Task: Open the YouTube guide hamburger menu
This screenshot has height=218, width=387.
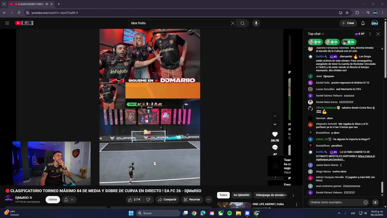Action: [7, 23]
